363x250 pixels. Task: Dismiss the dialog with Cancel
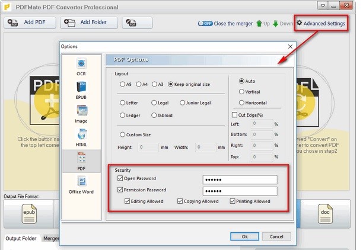(x=276, y=236)
